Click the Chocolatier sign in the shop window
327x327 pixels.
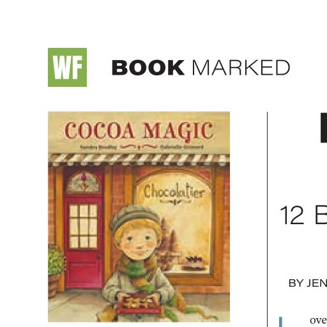[174, 192]
